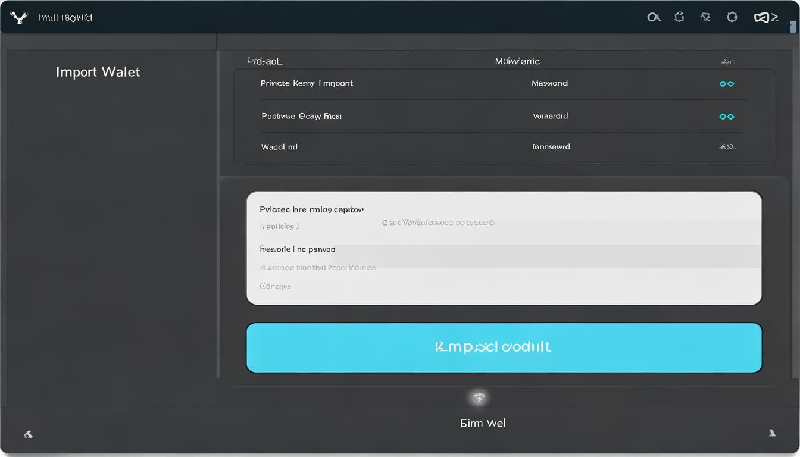Click the bottom-right corner icon

(x=772, y=433)
